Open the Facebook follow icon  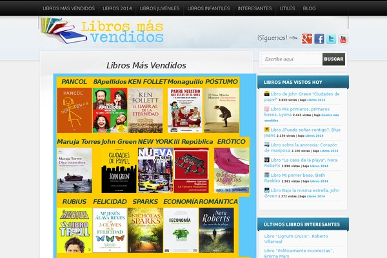click(x=319, y=39)
